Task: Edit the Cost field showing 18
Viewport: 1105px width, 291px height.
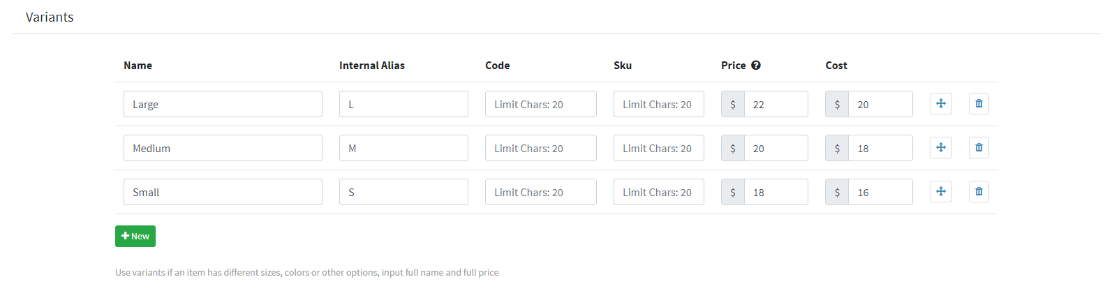Action: click(x=880, y=149)
